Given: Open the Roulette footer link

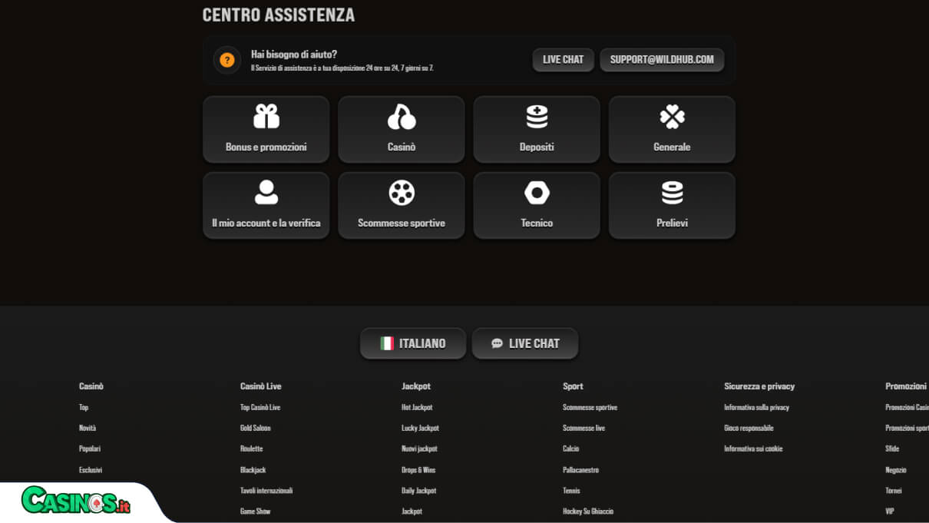Looking at the screenshot, I should click(252, 449).
